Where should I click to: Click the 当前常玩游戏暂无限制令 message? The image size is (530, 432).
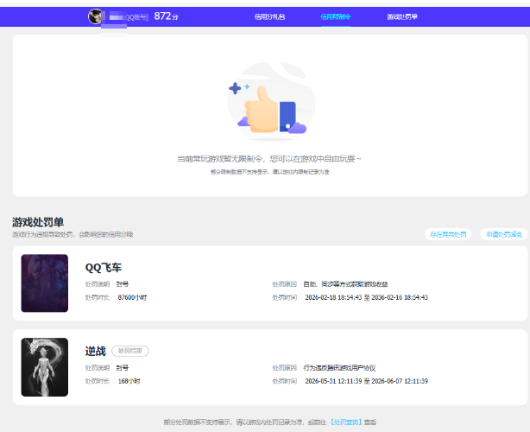pos(269,159)
